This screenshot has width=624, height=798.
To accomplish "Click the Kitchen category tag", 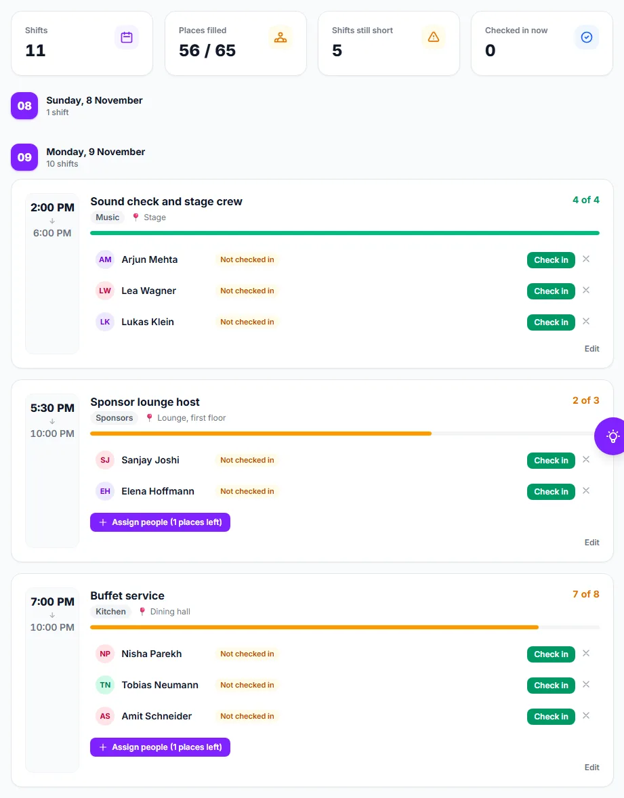I will pos(110,612).
